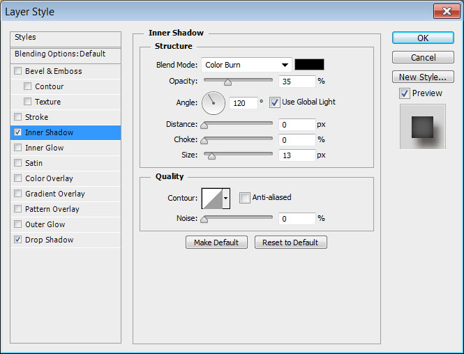
Task: Select Outer Glow in styles list
Action: click(45, 224)
